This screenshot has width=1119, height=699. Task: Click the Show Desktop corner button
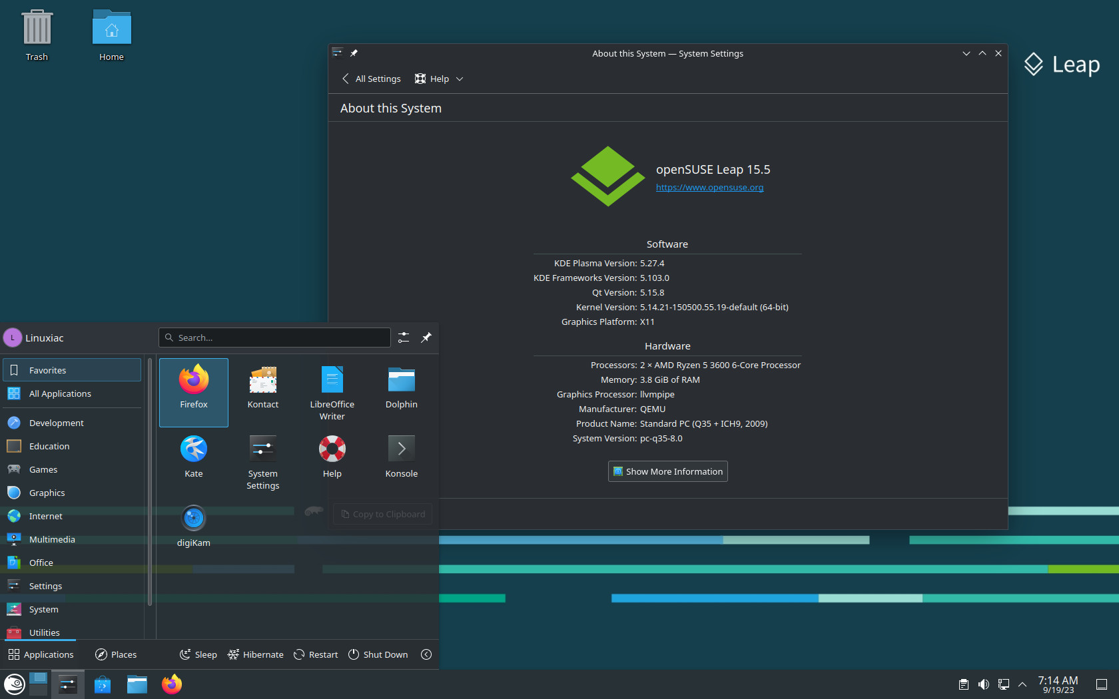[1102, 684]
